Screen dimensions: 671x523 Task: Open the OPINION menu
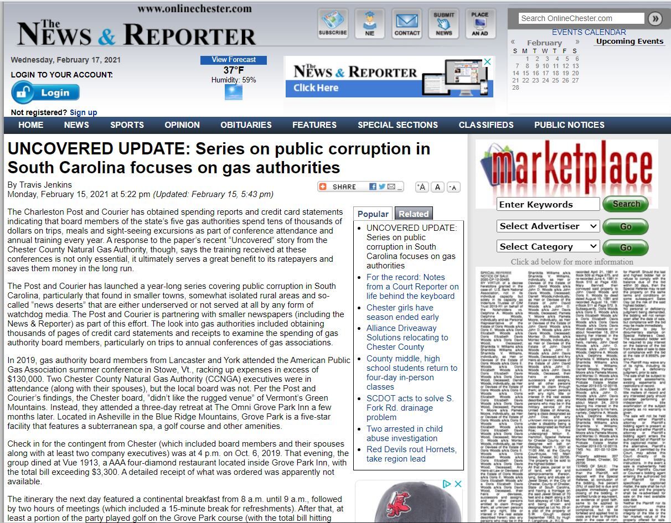point(182,125)
